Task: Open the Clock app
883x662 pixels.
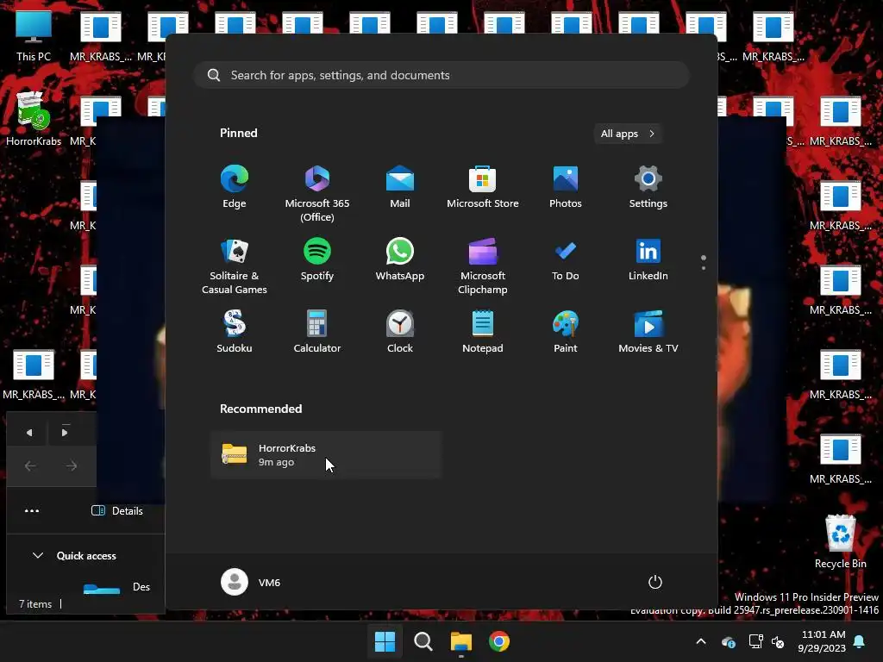Action: [x=400, y=332]
